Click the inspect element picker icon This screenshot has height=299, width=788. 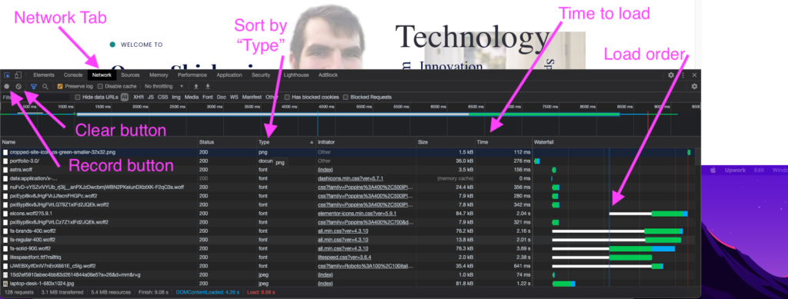click(7, 75)
